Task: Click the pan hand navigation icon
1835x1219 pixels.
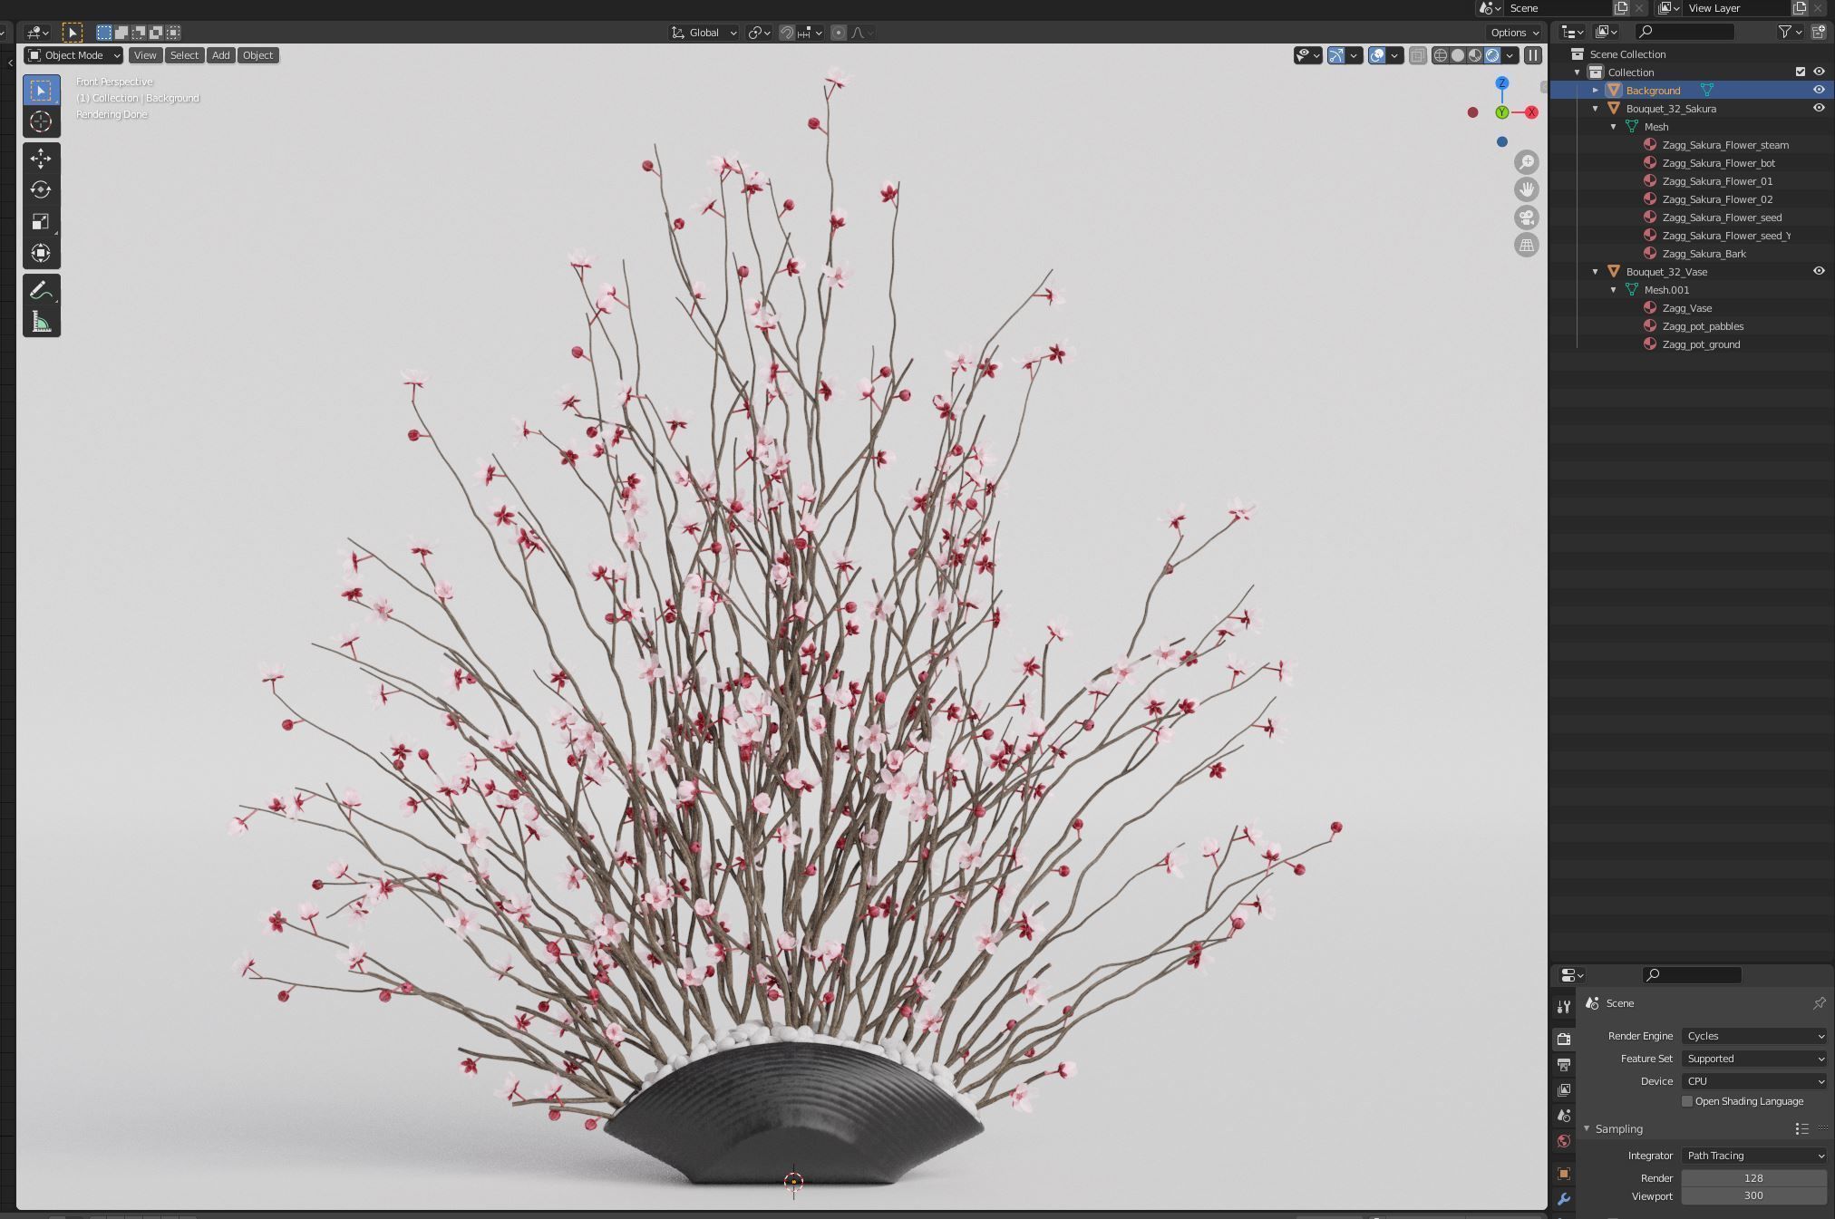Action: (1527, 189)
